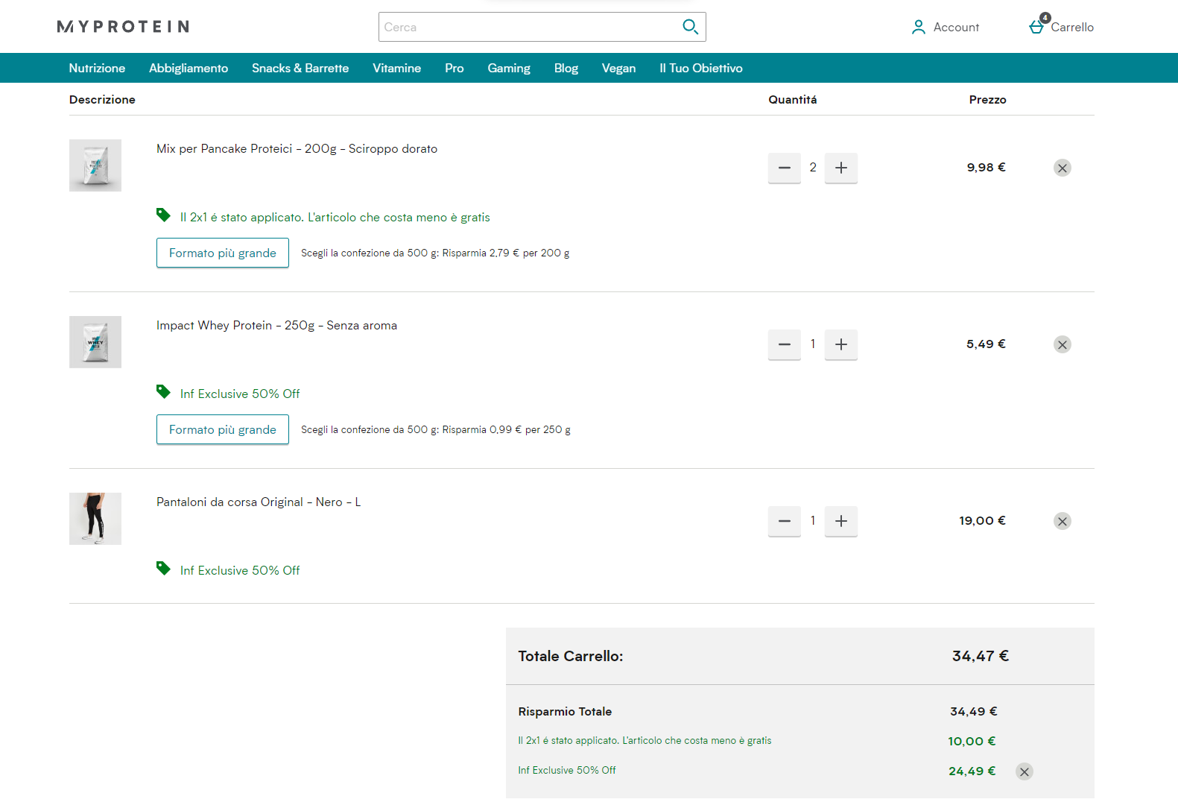Remove Impact Whey Protein from cart
Screen dimensions: 1178x805
point(1062,344)
